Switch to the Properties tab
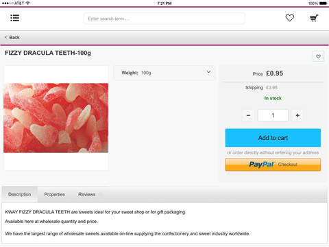The image size is (329, 247). pyautogui.click(x=55, y=194)
